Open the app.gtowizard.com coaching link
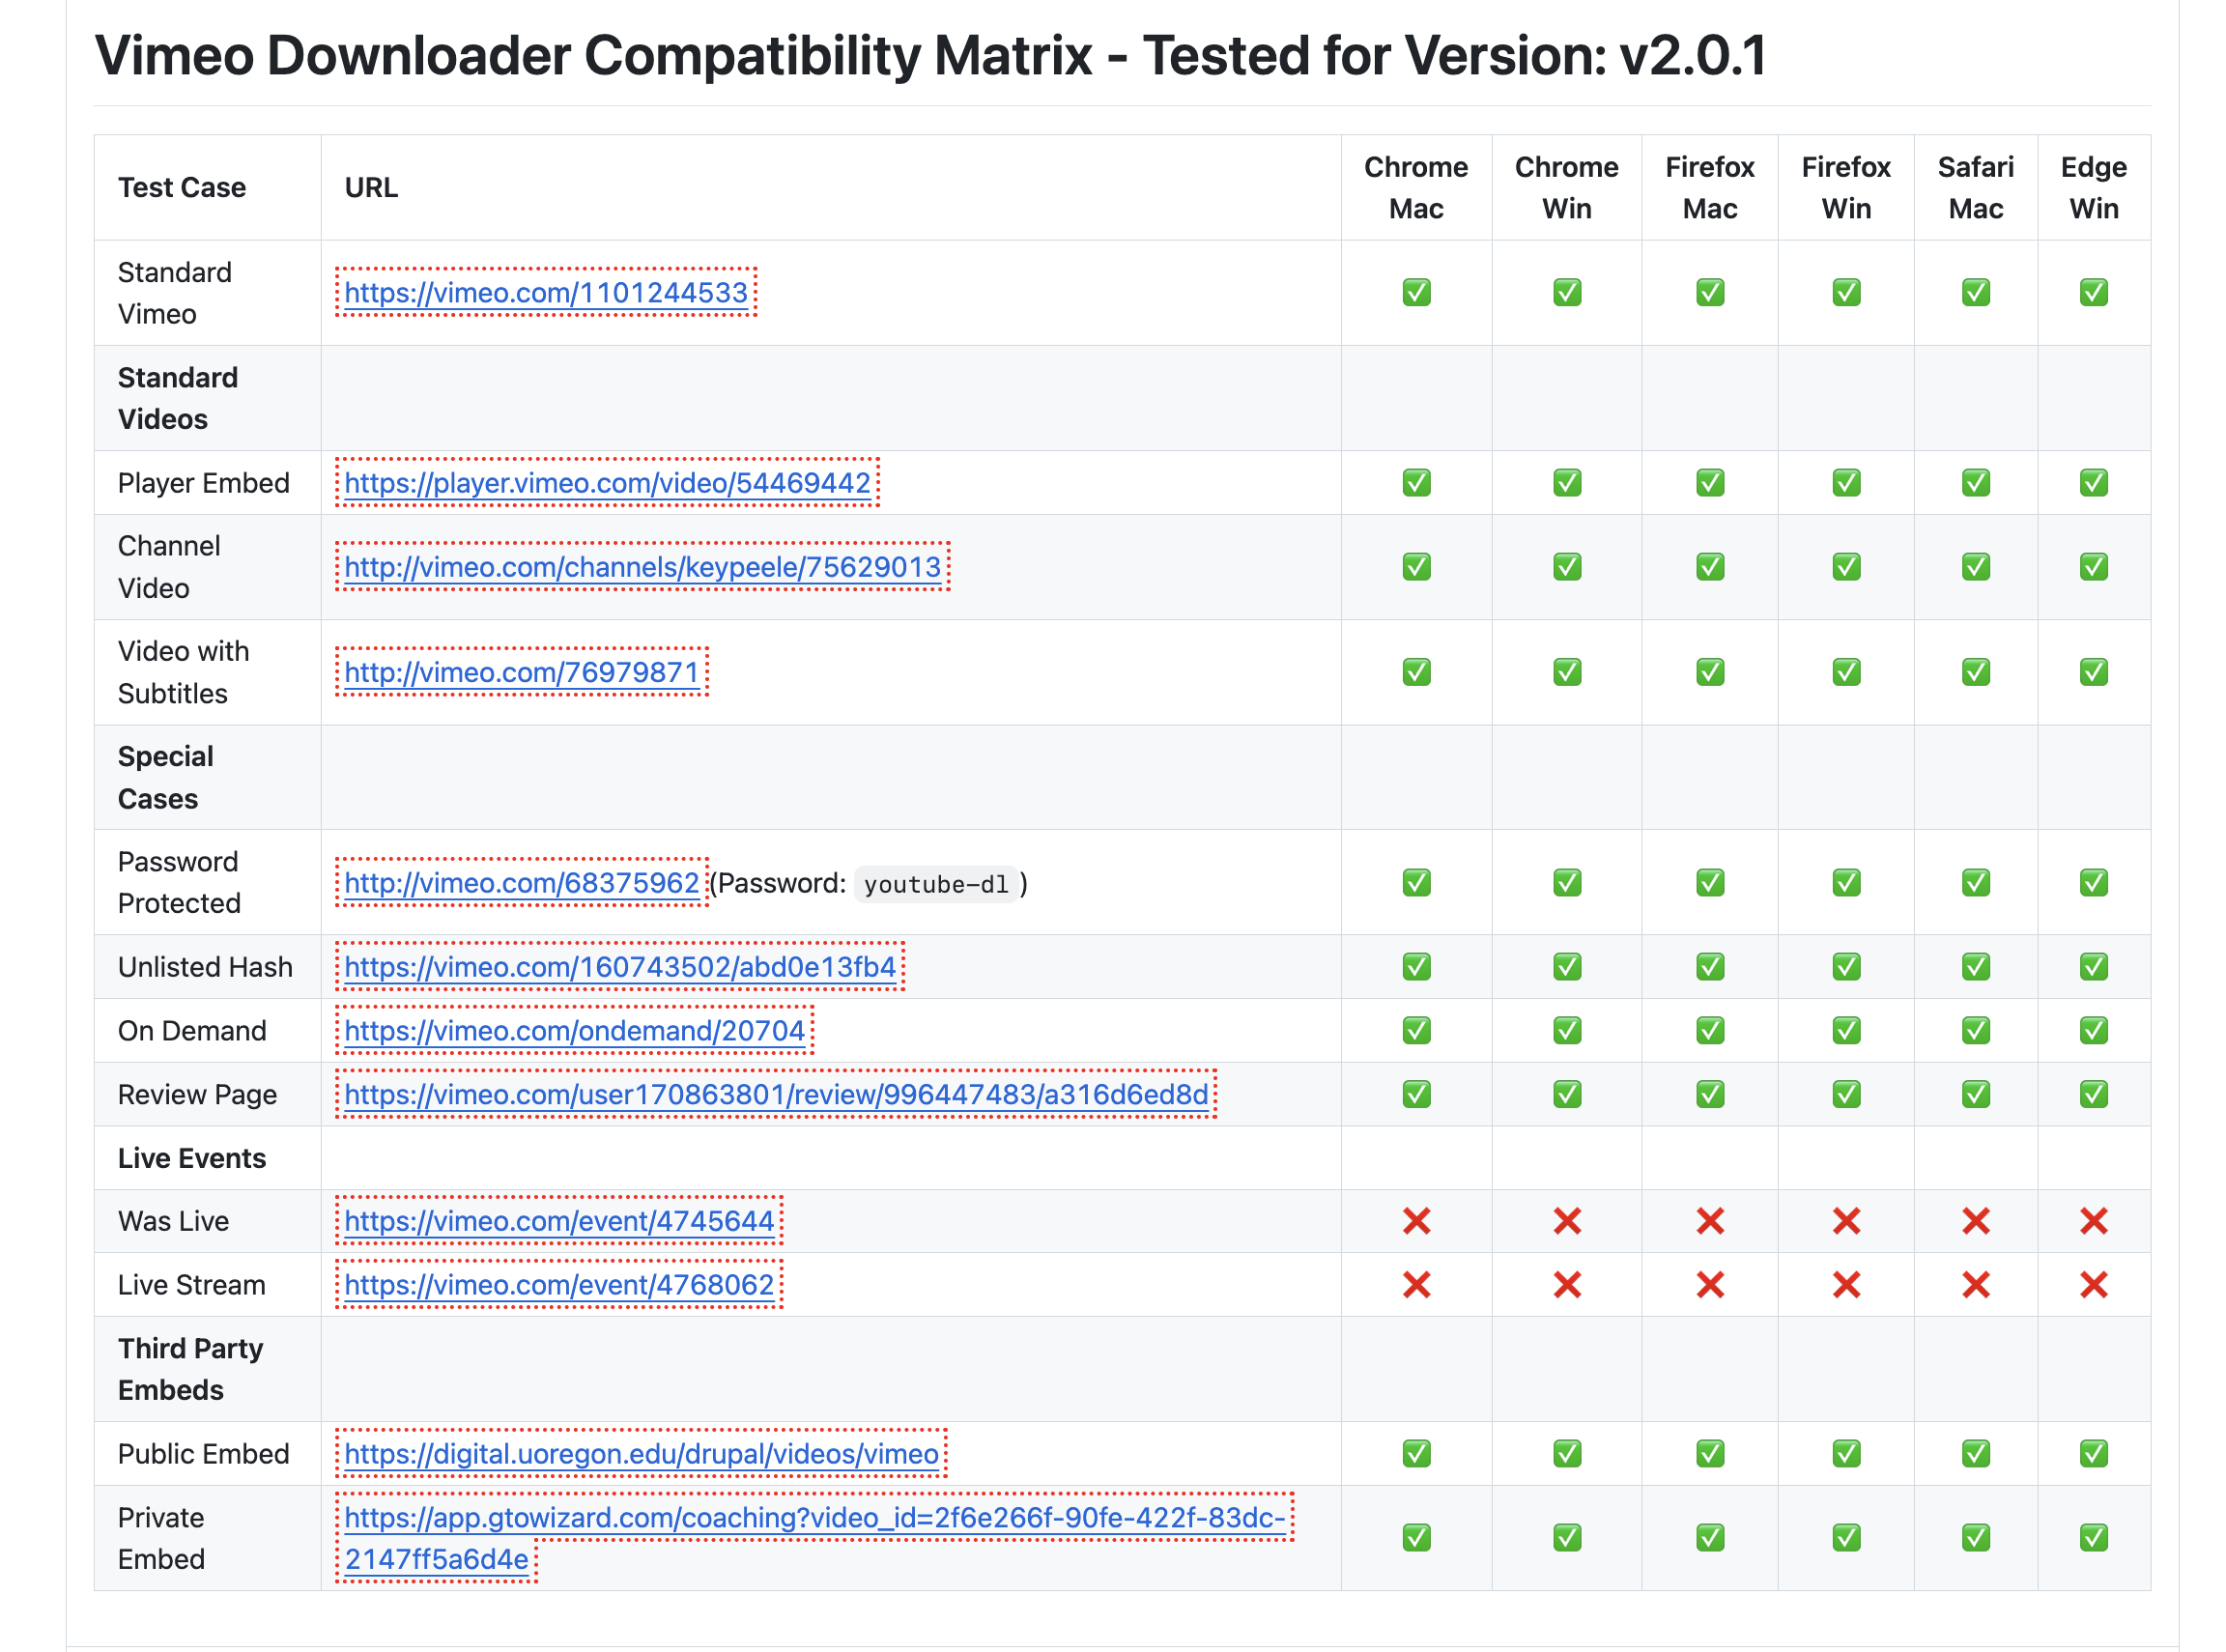2226x1652 pixels. (815, 1518)
